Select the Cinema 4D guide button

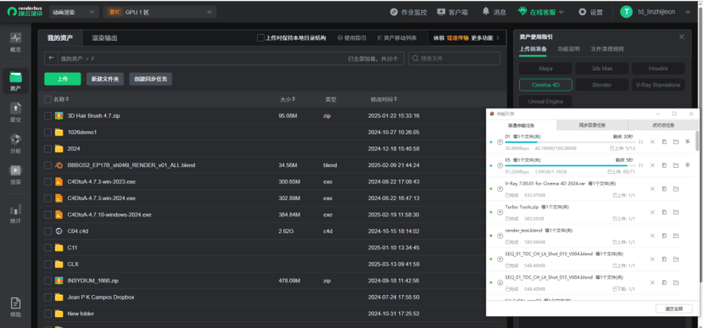point(545,85)
